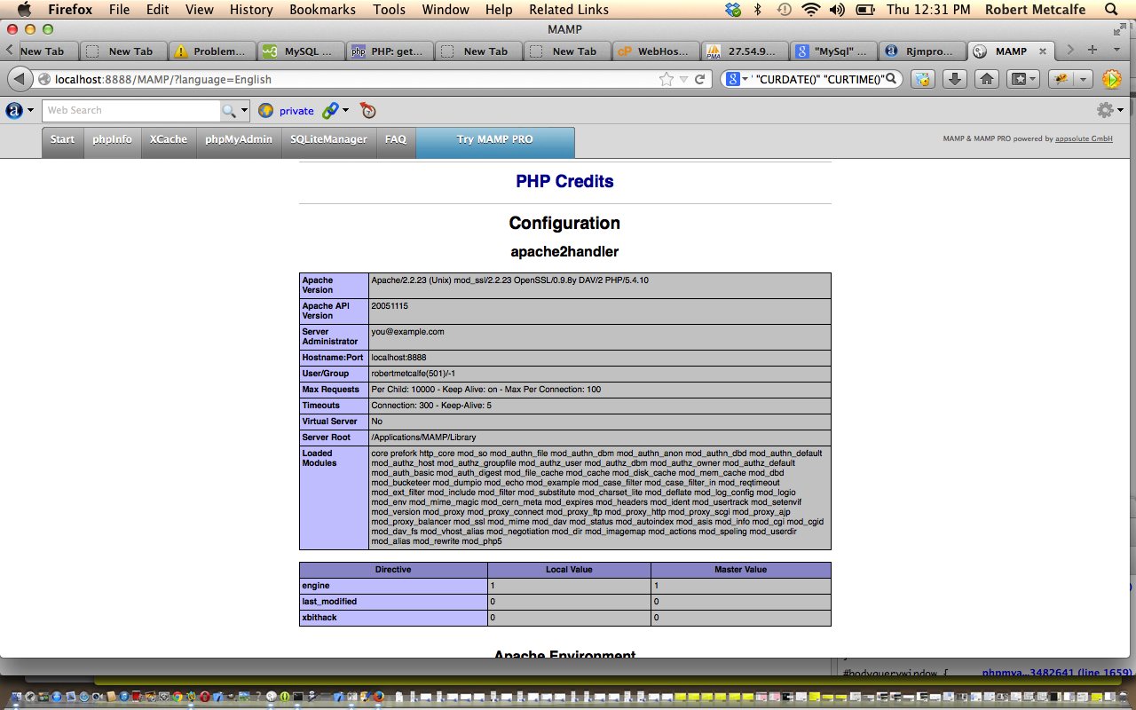
Task: Click the red stopwatch toolbar icon
Action: click(367, 111)
